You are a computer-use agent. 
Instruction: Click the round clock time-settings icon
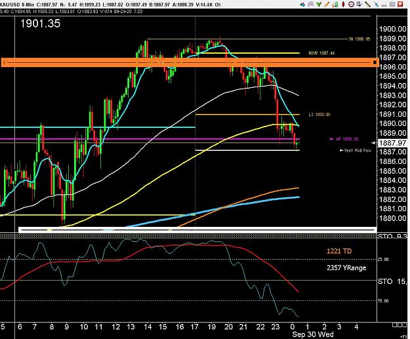click(x=351, y=4)
